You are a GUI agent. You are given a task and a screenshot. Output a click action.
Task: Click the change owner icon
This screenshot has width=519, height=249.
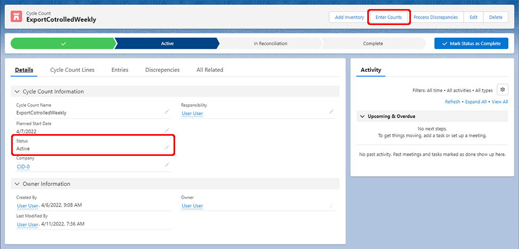point(331,205)
